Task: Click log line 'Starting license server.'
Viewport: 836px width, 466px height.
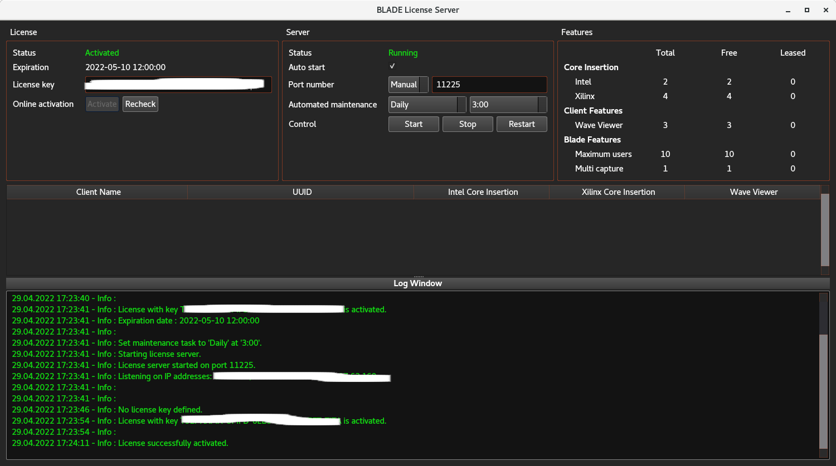Action: [106, 354]
